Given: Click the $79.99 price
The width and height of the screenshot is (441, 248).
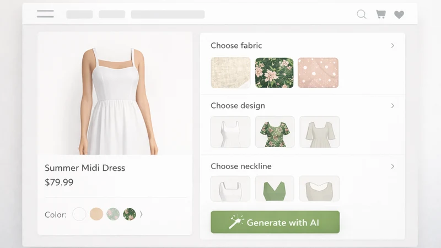Looking at the screenshot, I should (x=59, y=182).
